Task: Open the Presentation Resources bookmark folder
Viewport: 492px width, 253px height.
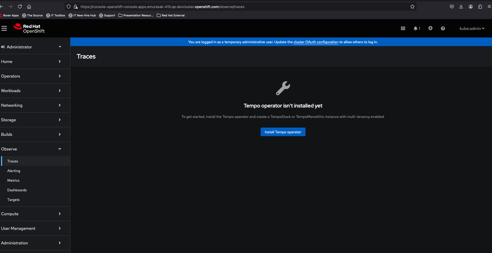Action: click(x=136, y=15)
